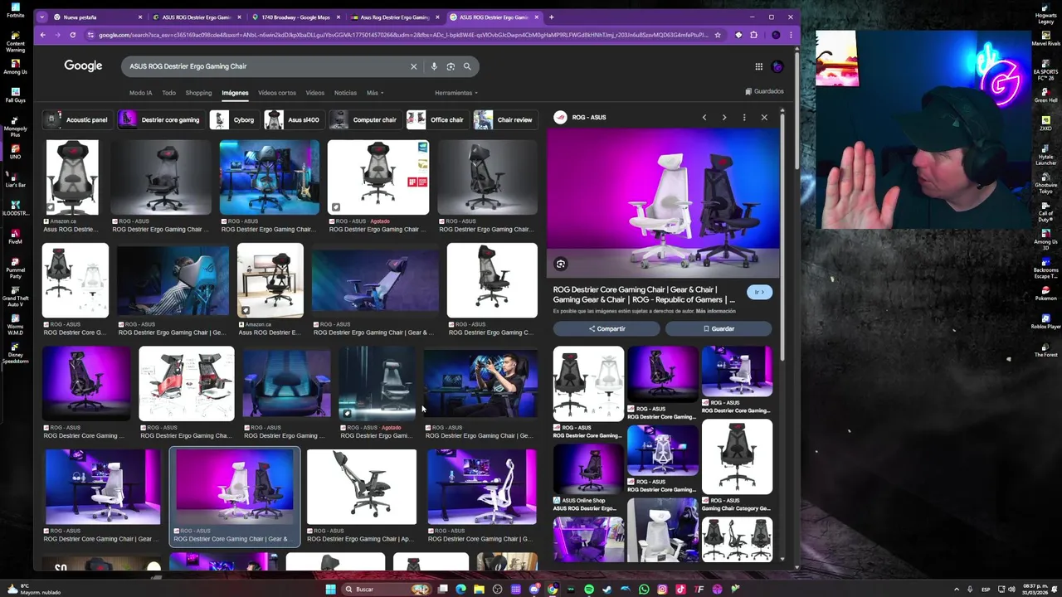
Task: Open Guardados saved items
Action: pyautogui.click(x=764, y=91)
